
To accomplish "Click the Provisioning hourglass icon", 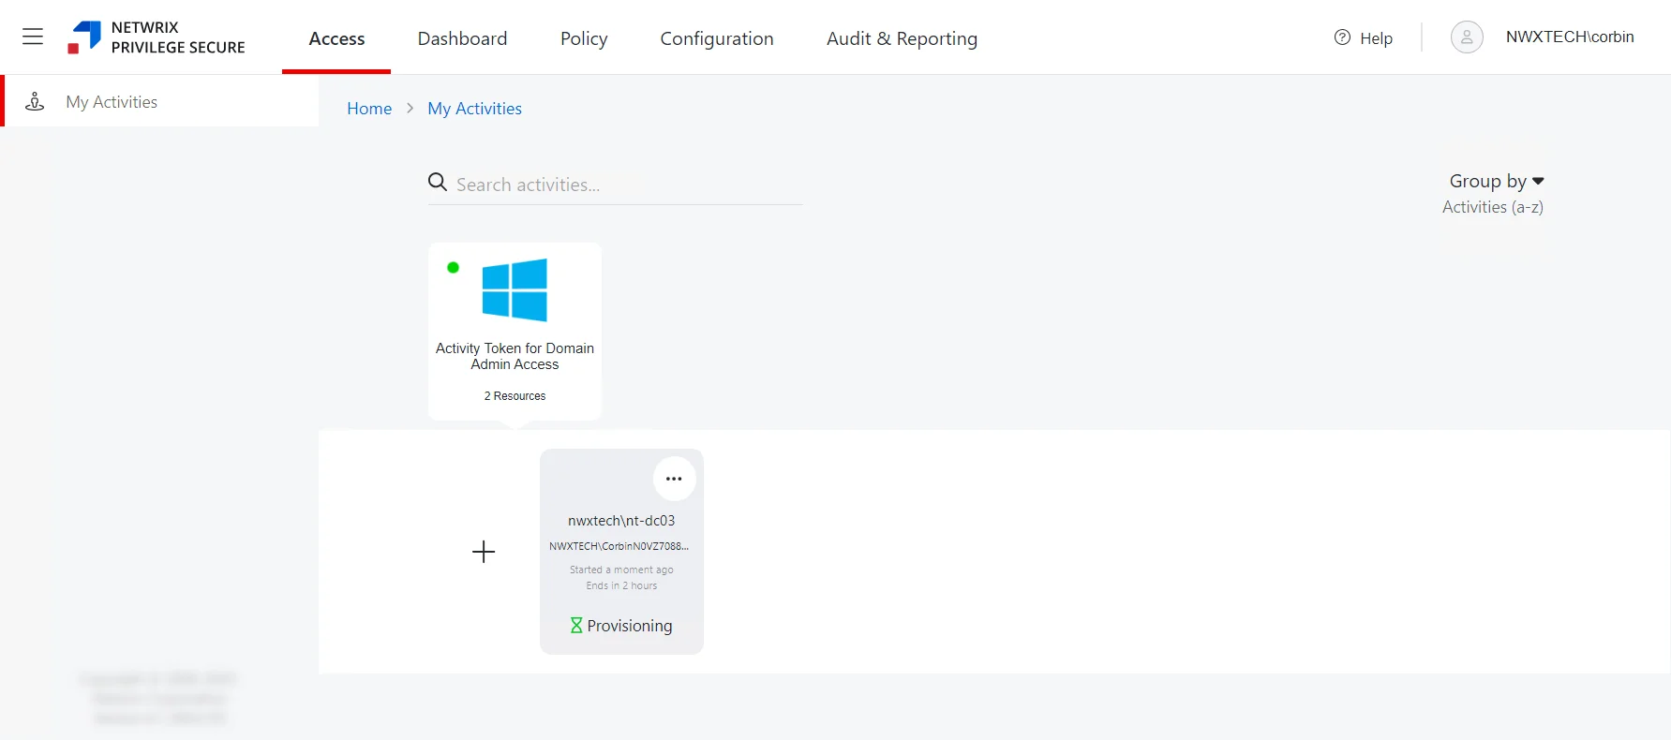I will click(576, 625).
